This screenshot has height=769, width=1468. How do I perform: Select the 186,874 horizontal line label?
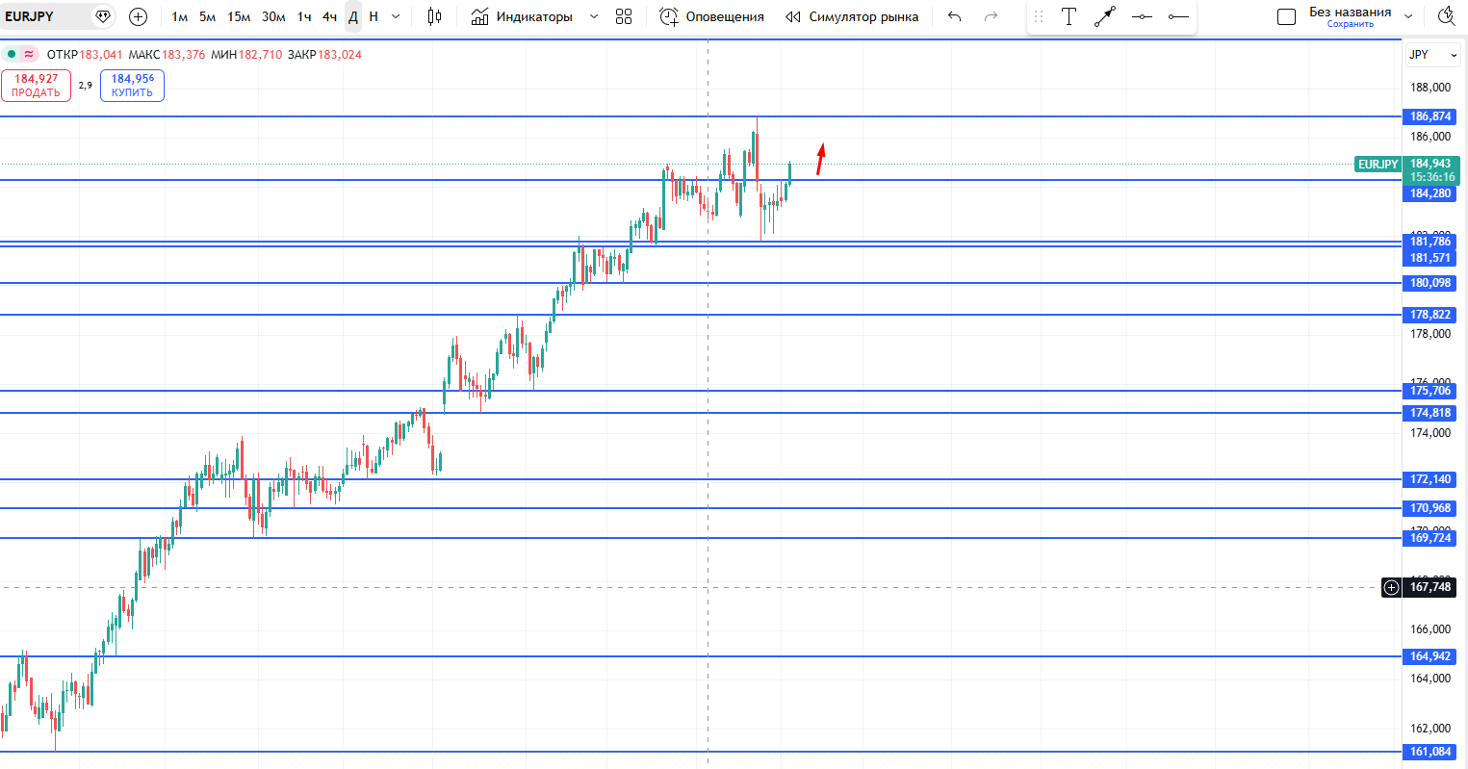point(1430,116)
